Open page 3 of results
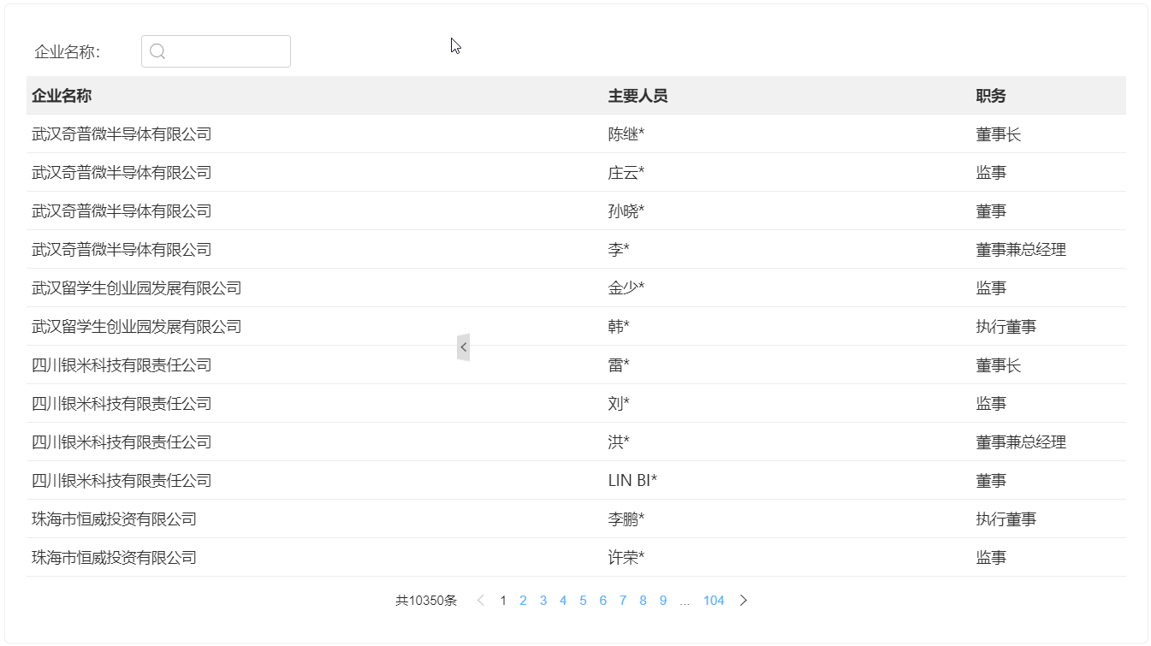The height and width of the screenshot is (646, 1151). click(543, 600)
